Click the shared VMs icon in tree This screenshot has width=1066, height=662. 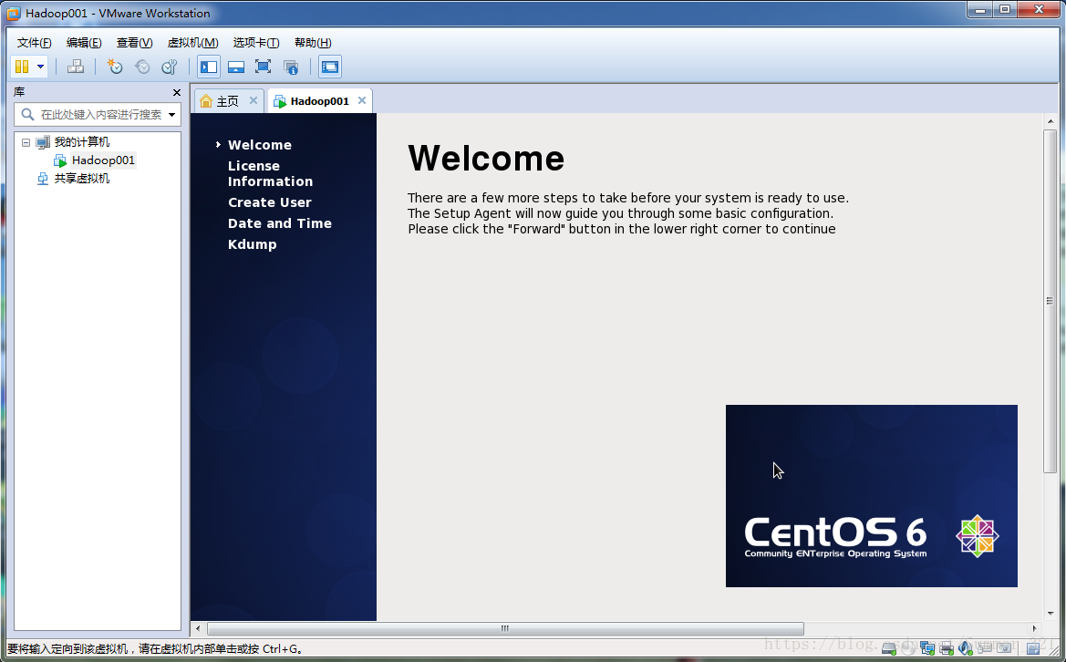tap(43, 179)
